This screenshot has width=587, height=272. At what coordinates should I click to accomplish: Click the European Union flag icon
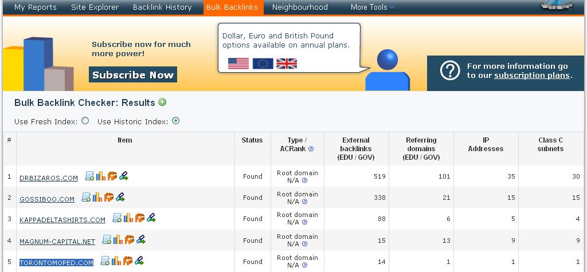tap(263, 64)
